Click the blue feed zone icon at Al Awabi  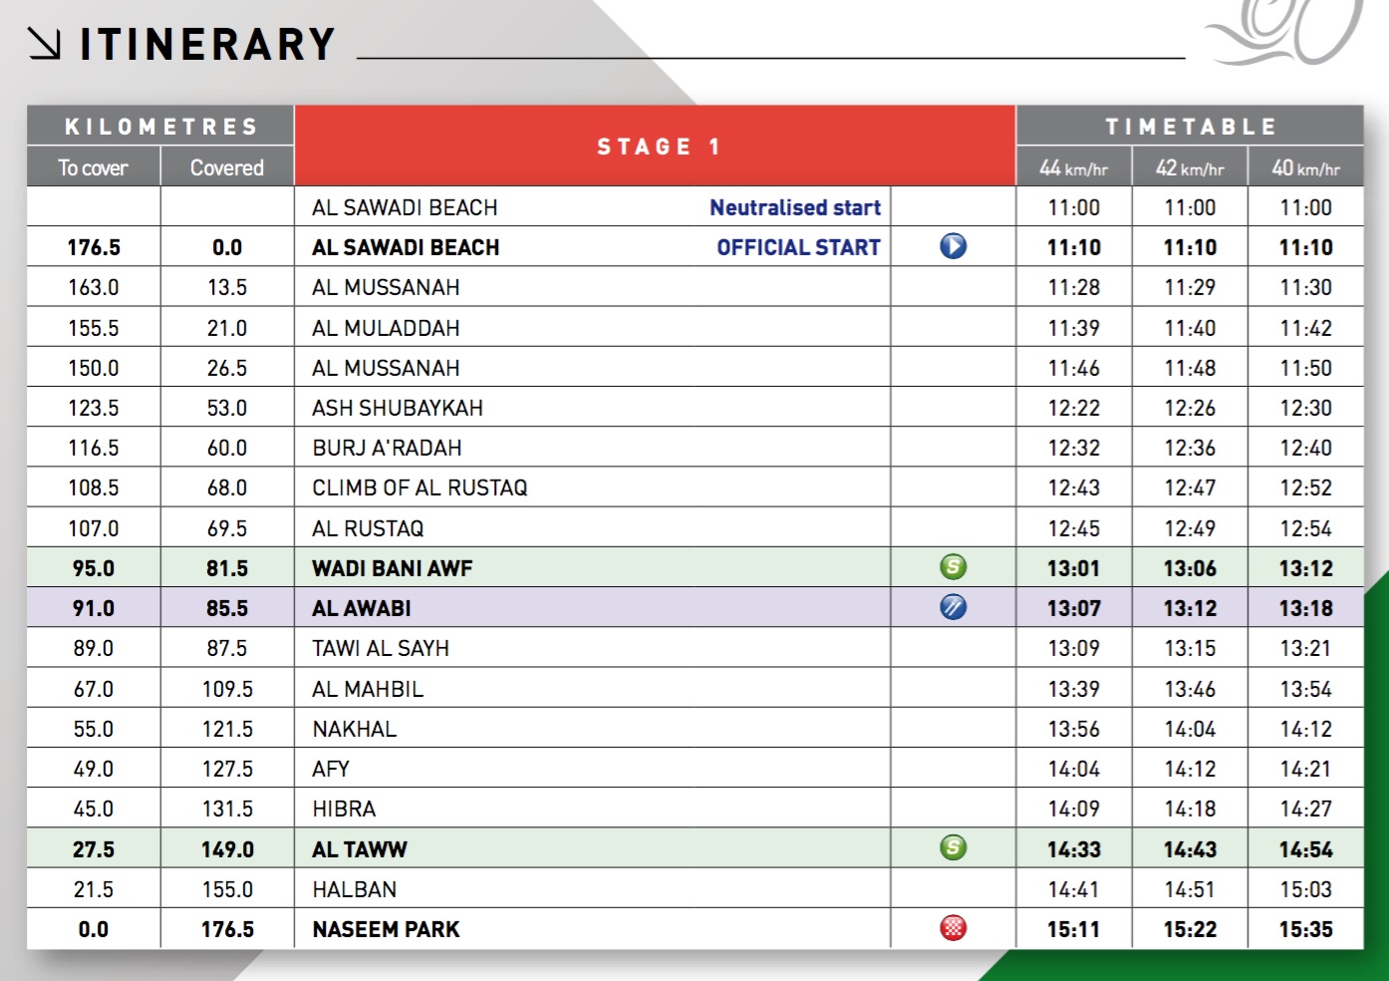(x=953, y=607)
